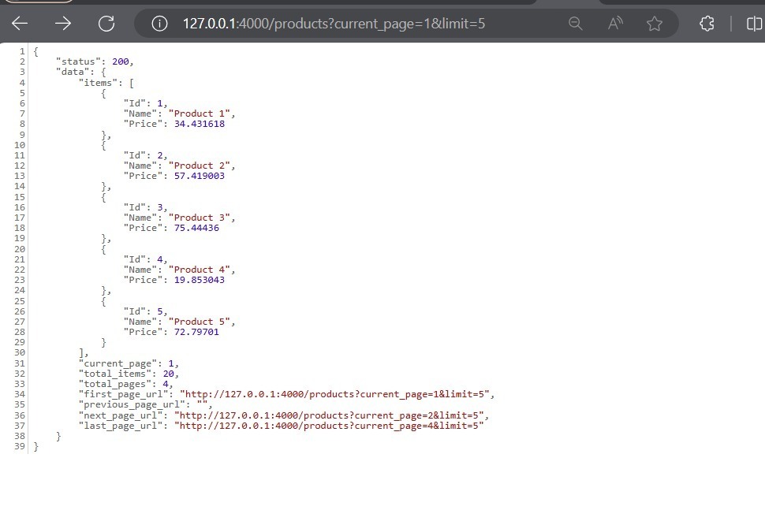Click the first_page_url value string

334,394
